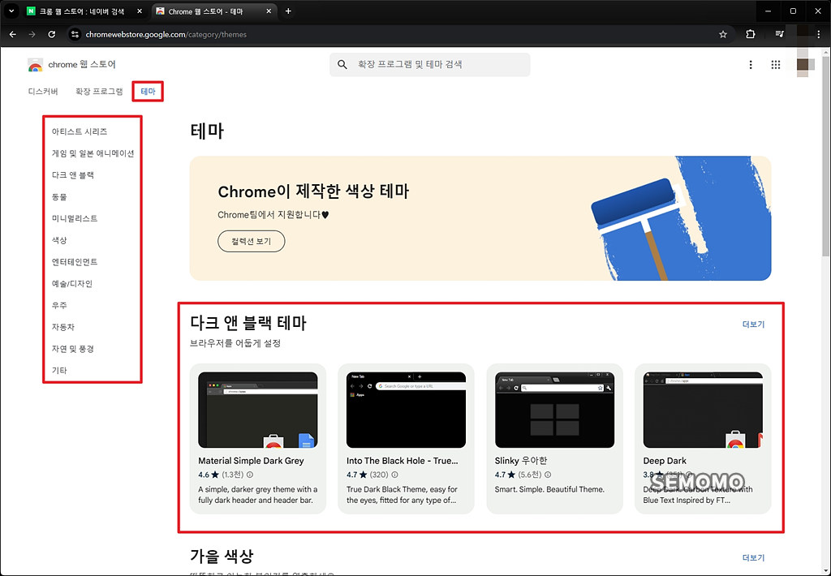
Task: Open 아티스트 시리즈 category
Action: (x=80, y=131)
